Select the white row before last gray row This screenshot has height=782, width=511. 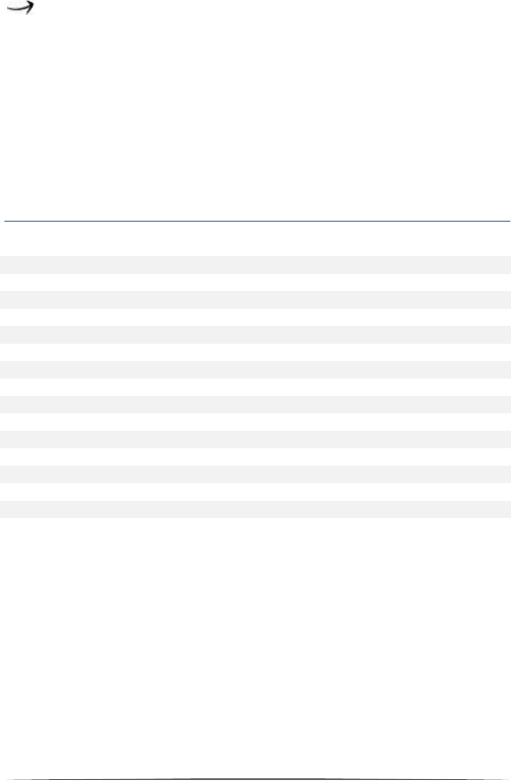click(256, 492)
